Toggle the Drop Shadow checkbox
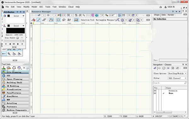Image resolution: width=189 pixels, height=119 pixels. coord(17,38)
